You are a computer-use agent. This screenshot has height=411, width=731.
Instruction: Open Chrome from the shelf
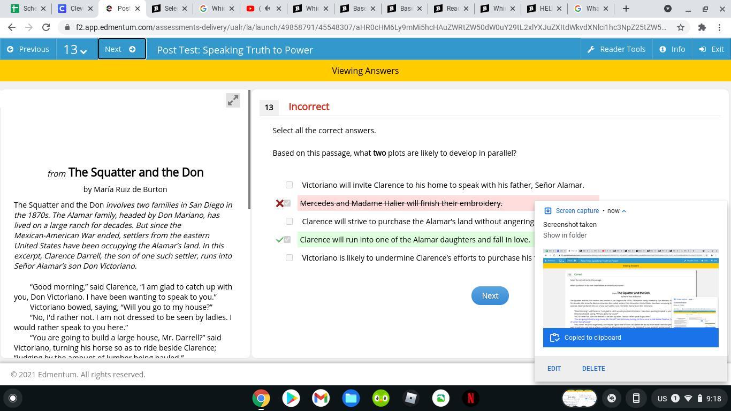(x=261, y=398)
